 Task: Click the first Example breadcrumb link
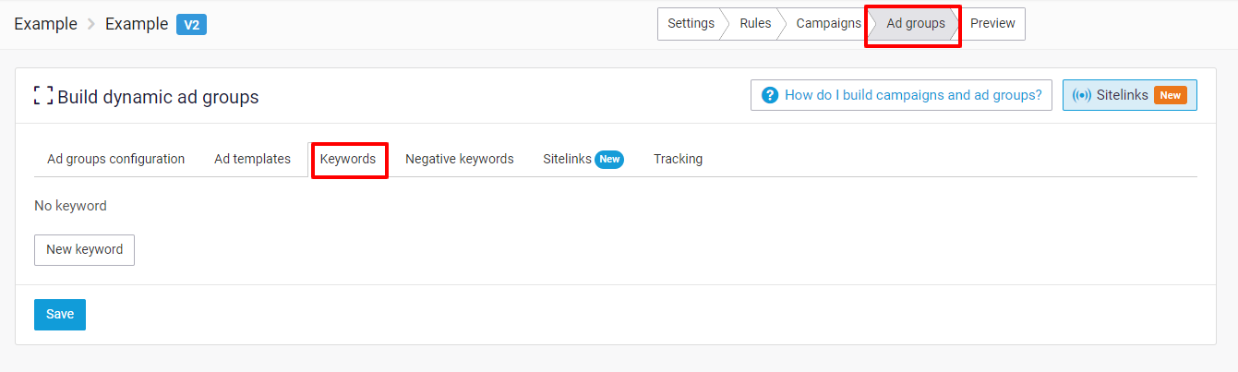pyautogui.click(x=45, y=24)
